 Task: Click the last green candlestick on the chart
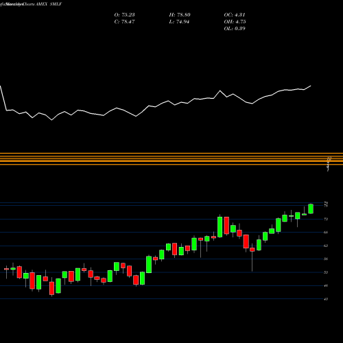[x=311, y=209]
